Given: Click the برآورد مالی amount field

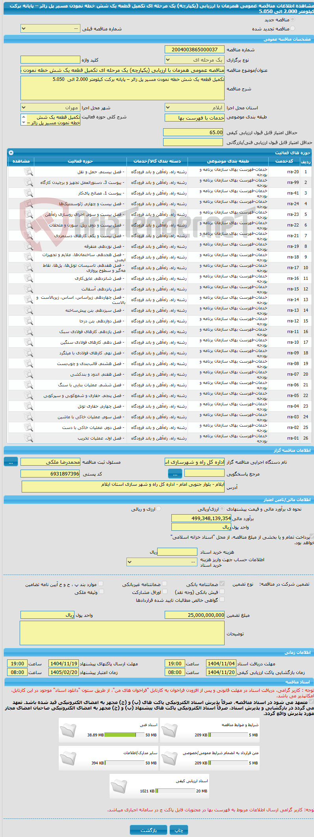Looking at the screenshot, I should [x=201, y=518].
